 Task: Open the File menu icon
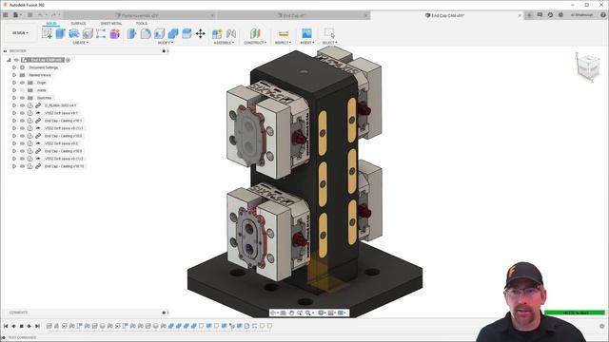point(16,15)
